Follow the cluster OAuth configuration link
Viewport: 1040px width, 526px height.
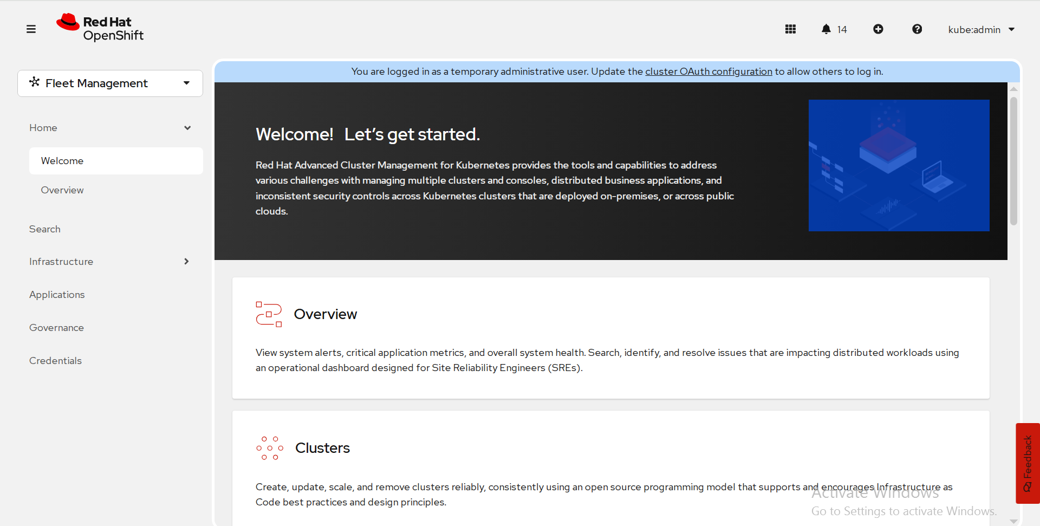pyautogui.click(x=708, y=72)
